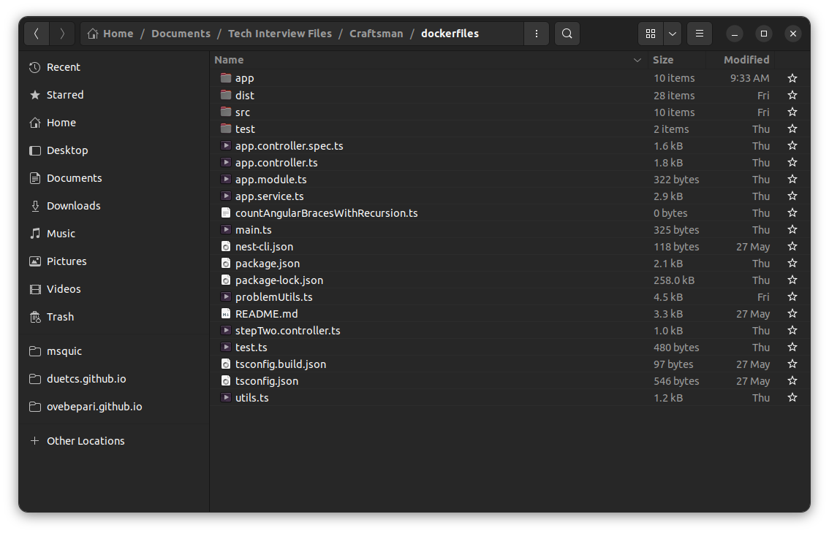
Task: Click the 9:33 AM modified time
Action: (750, 78)
